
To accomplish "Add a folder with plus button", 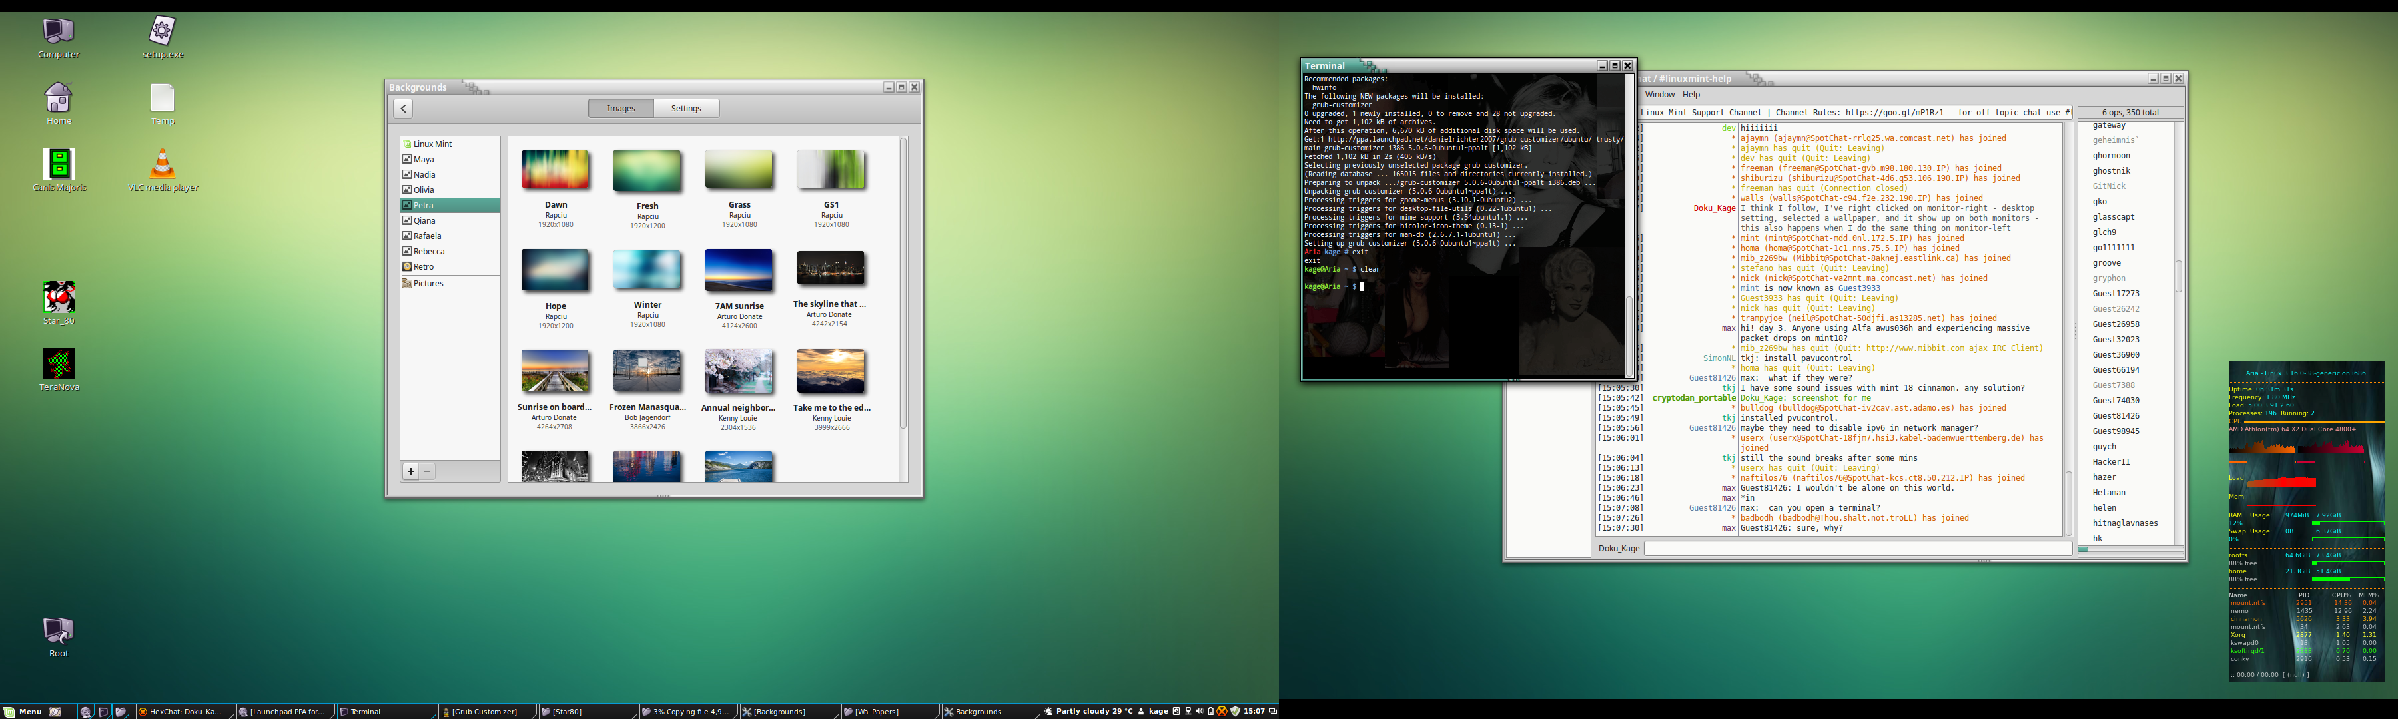I will pos(410,471).
